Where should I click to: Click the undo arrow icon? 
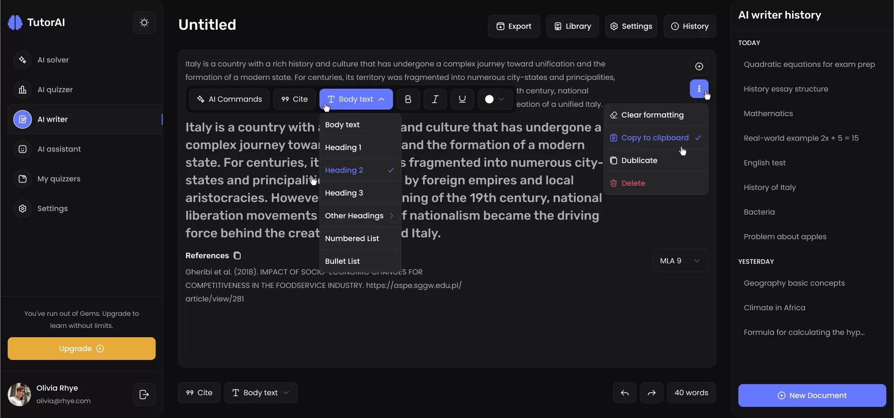tap(625, 393)
